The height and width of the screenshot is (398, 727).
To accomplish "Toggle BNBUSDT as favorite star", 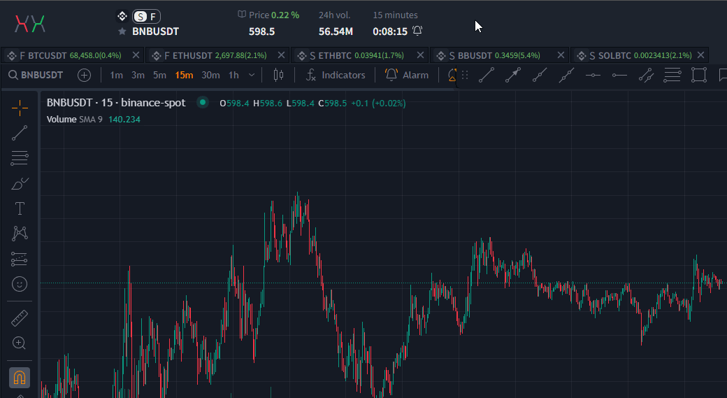I will (x=122, y=31).
